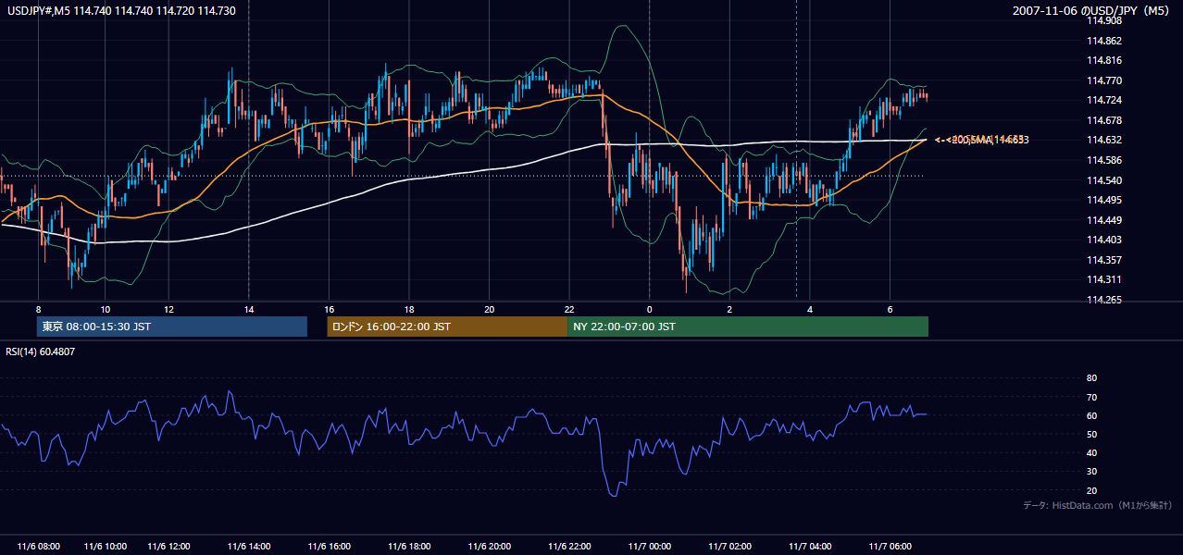Select the ロンドン 16:00-22:00 JST session bar
The width and height of the screenshot is (1183, 555).
447,327
